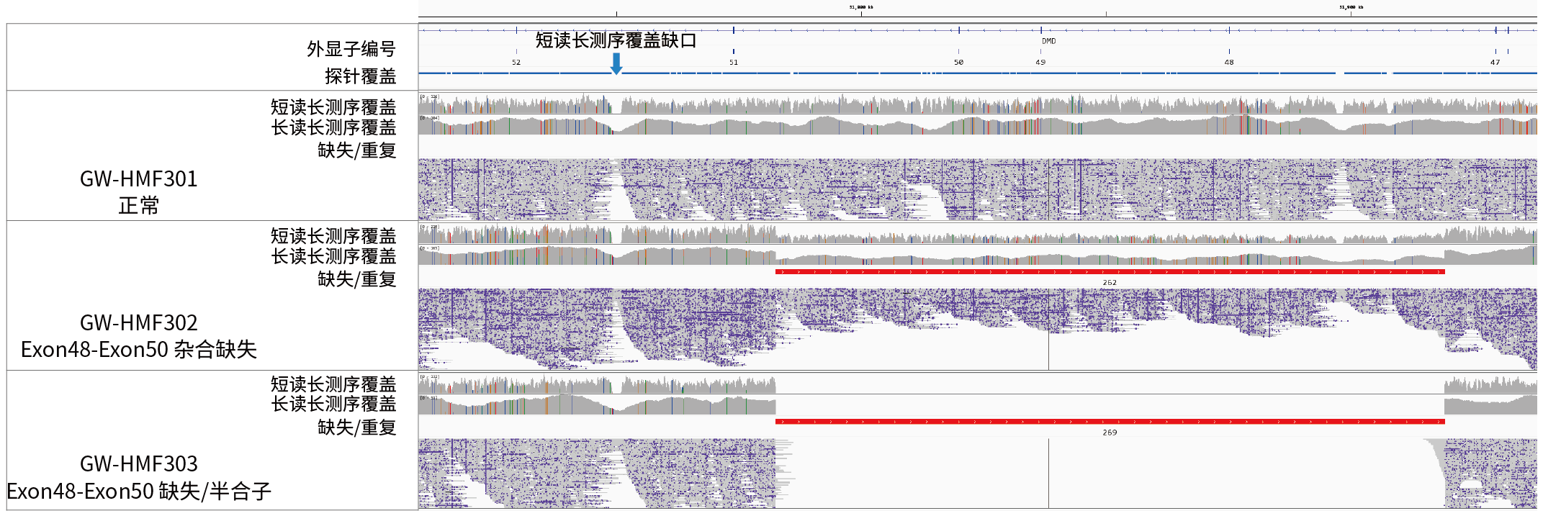Select the 外显子编号 track label
This screenshot has height=516, width=1543.
351,49
